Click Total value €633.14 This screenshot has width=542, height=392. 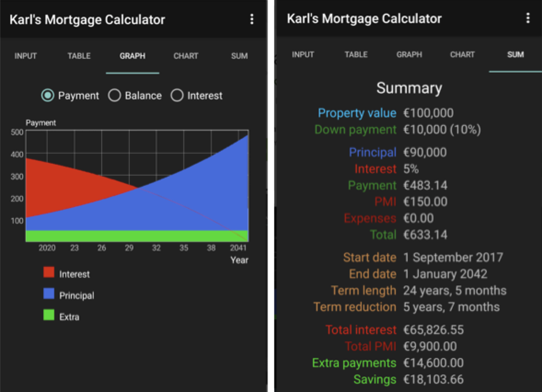click(x=426, y=235)
